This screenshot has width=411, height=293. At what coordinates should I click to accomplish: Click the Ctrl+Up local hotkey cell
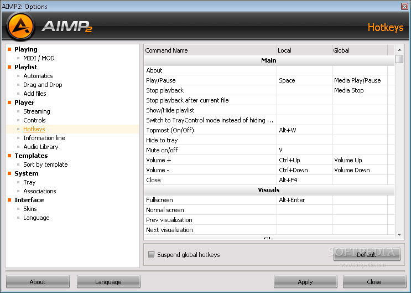point(305,160)
